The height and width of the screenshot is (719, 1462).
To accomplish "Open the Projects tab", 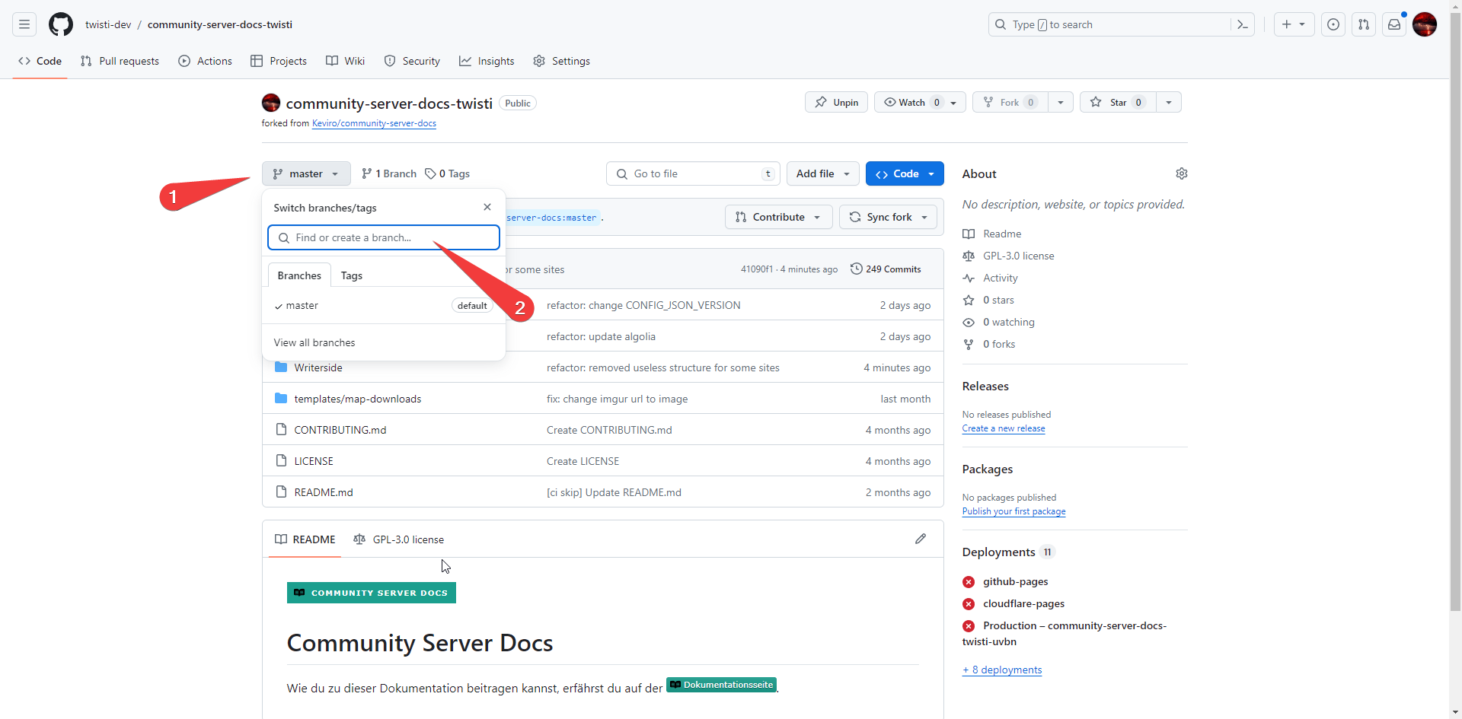I will 279,61.
